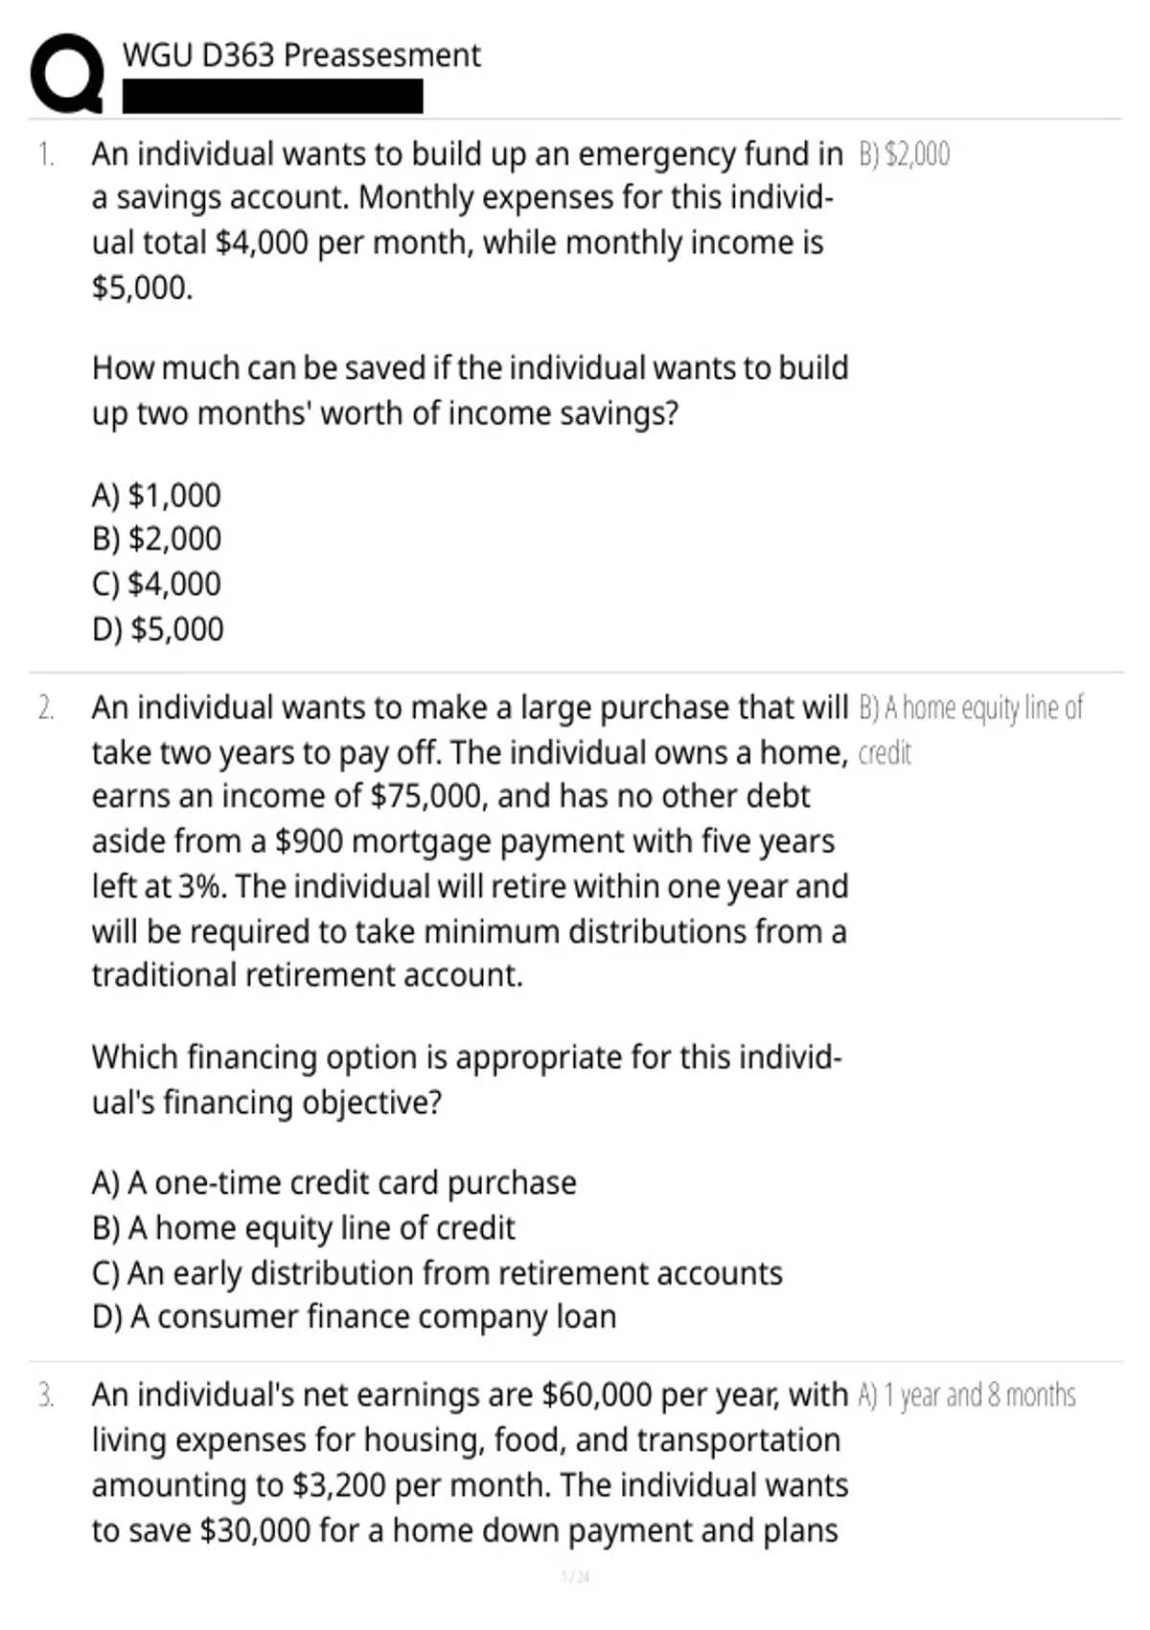This screenshot has width=1150, height=1630.
Task: Click the 'How much can be saved' question text
Action: tap(471, 390)
